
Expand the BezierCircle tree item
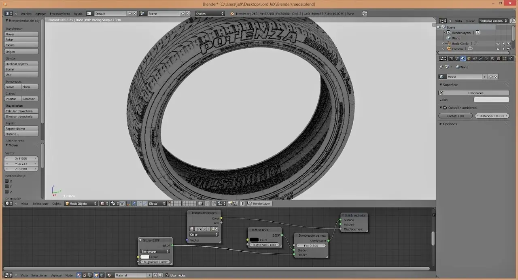click(x=444, y=44)
